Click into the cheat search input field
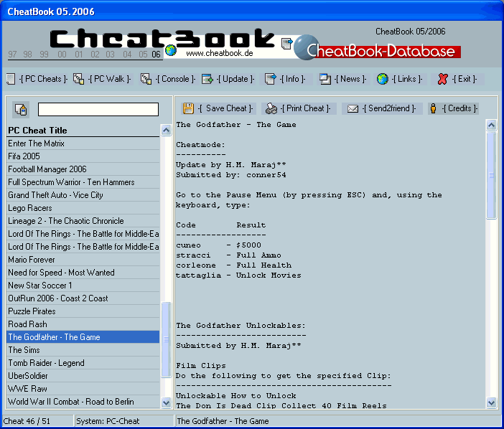Screen dimensions: 504x429 (x=98, y=109)
